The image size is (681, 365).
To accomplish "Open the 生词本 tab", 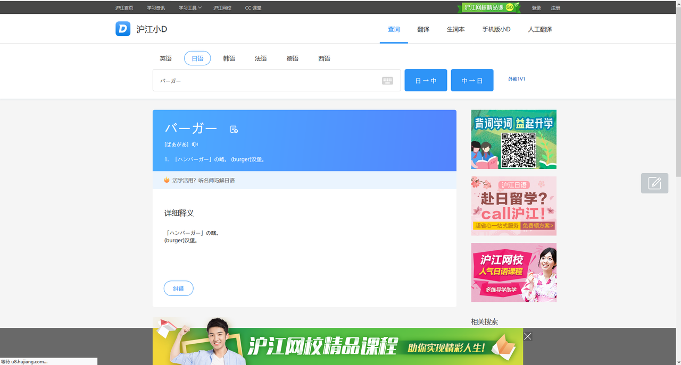I will (456, 29).
